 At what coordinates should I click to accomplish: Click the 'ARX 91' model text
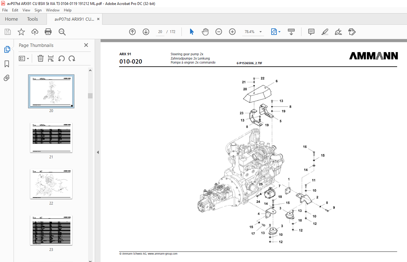[x=125, y=54]
